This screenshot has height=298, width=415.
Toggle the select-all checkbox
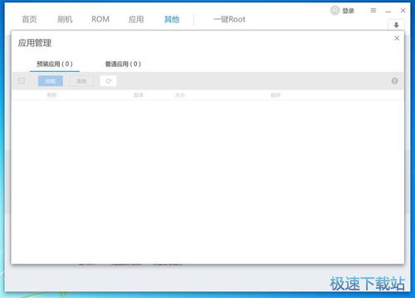coord(22,81)
